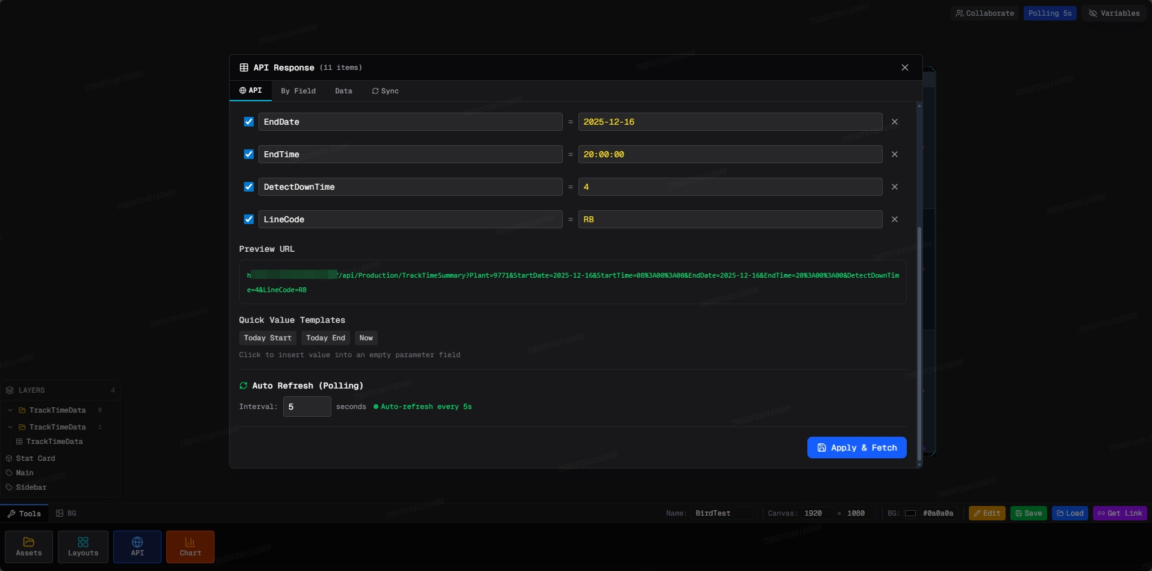Select the Stat Card layer

(36, 458)
